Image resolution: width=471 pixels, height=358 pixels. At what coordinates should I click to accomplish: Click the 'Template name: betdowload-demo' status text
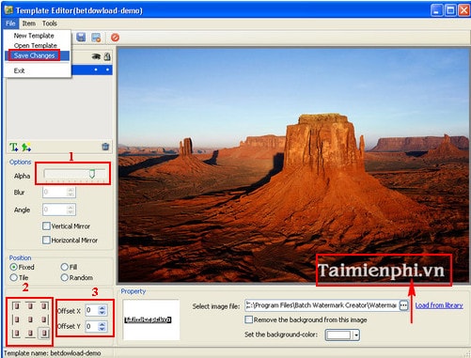[x=53, y=353]
